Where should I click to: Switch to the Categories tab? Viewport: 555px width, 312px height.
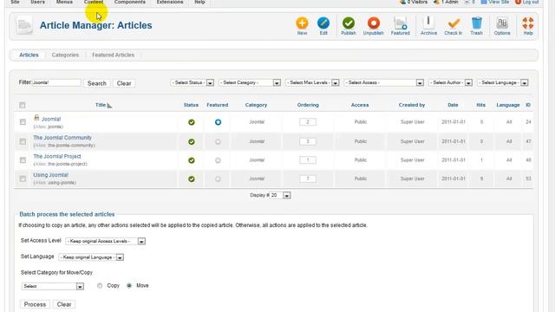point(65,55)
